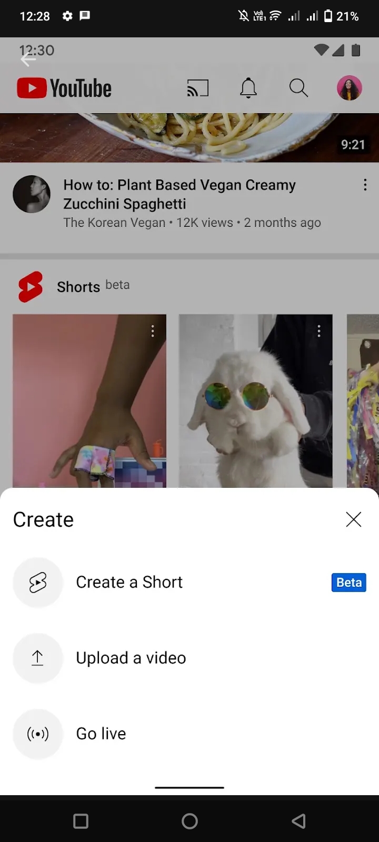Select Create a Short option
This screenshot has width=379, height=842.
(189, 583)
